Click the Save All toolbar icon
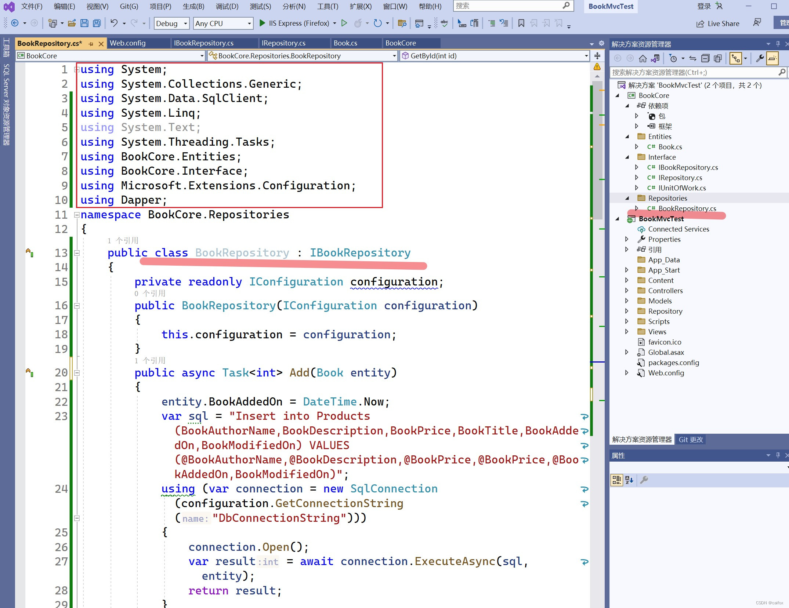The height and width of the screenshot is (608, 789). 97,23
